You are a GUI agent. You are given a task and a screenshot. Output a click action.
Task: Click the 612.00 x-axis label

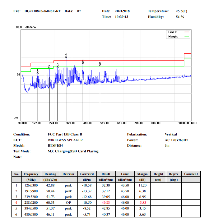(122, 123)
